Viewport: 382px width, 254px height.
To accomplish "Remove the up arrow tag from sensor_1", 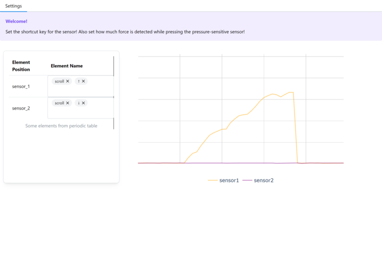I will (83, 81).
